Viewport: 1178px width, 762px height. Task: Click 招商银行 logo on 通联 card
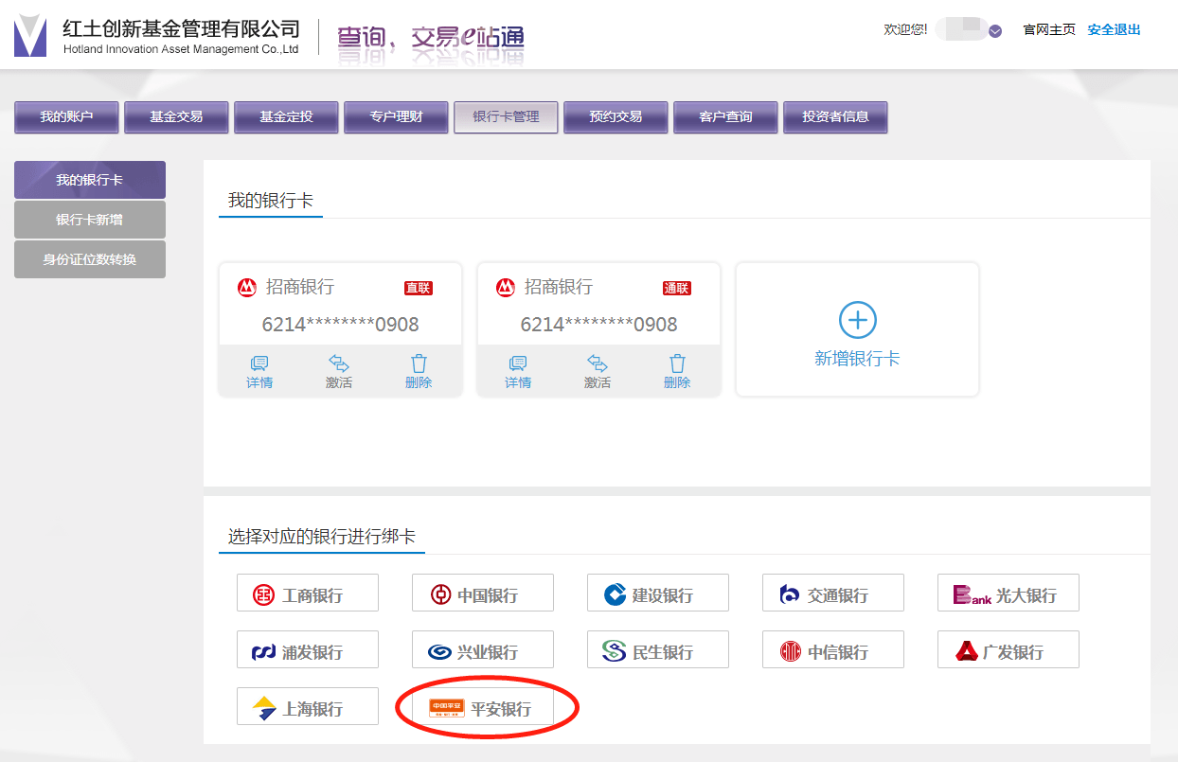506,287
